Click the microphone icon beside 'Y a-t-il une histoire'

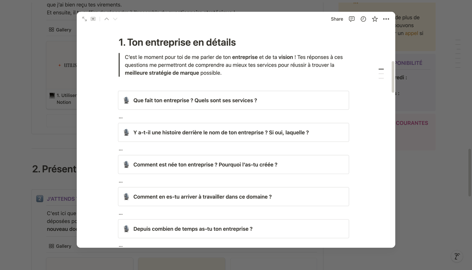click(x=126, y=132)
